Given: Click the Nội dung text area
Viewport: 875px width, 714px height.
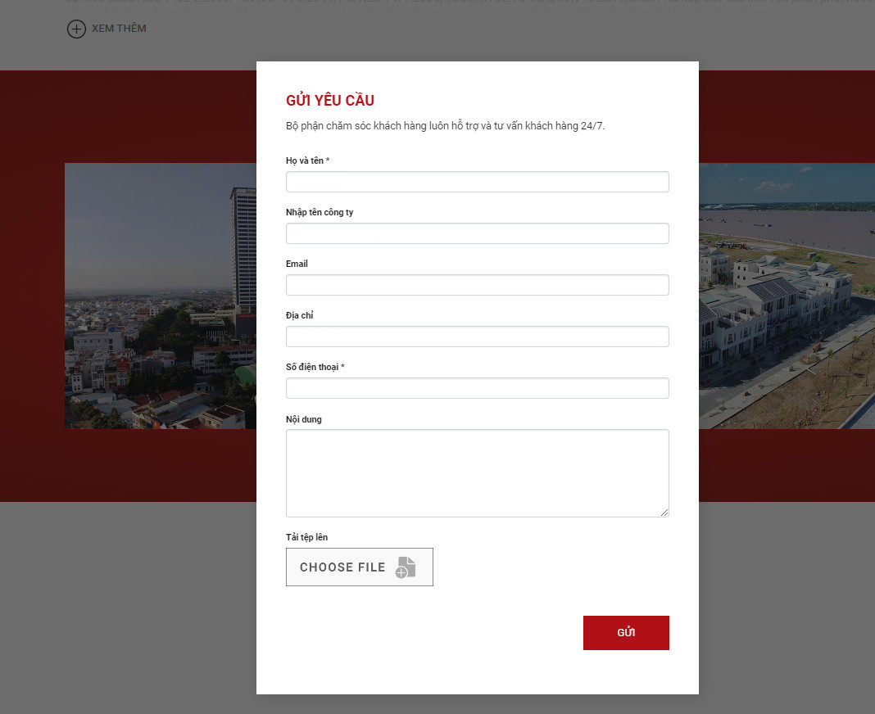Looking at the screenshot, I should coord(477,473).
